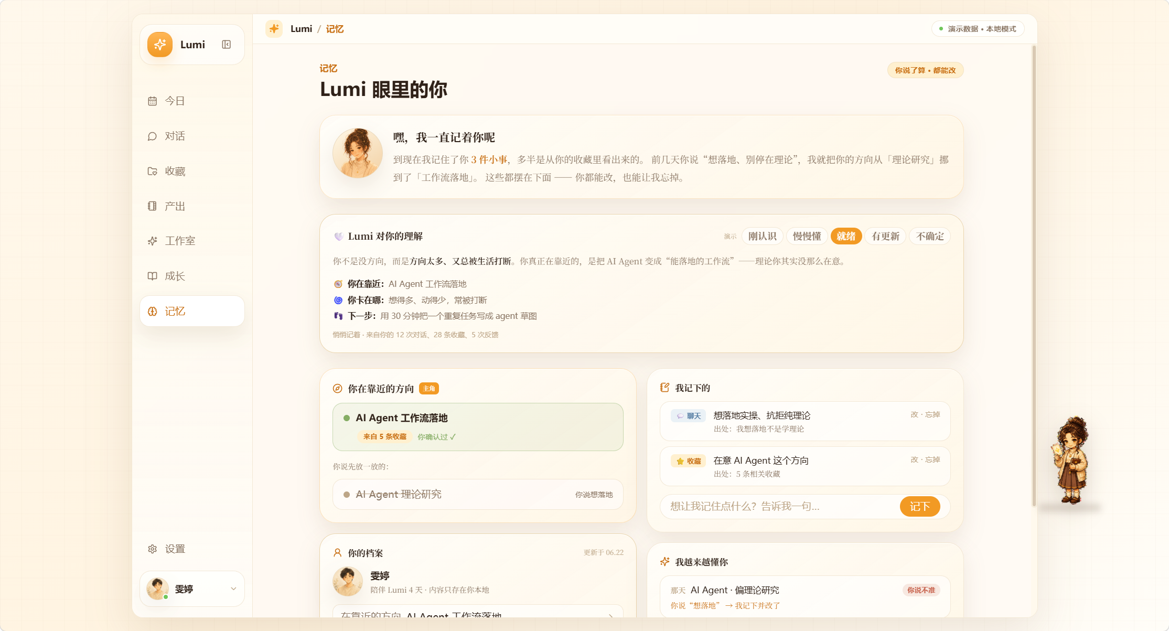Collapse the sidebar with the panel icon
The height and width of the screenshot is (631, 1169).
[x=227, y=45]
